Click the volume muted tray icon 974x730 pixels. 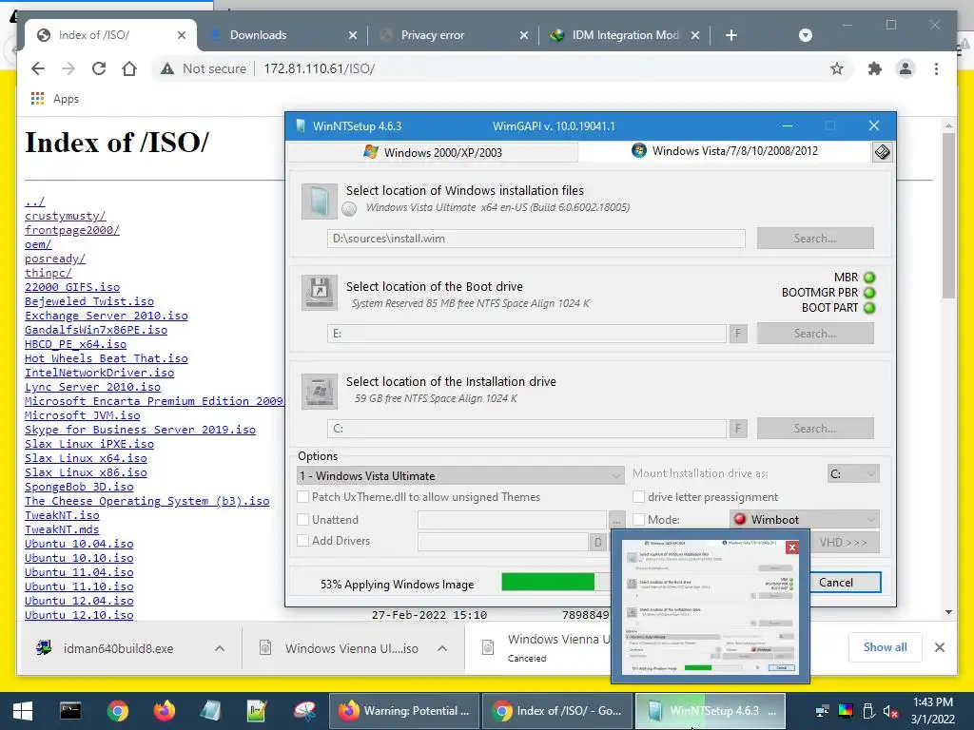[890, 711]
